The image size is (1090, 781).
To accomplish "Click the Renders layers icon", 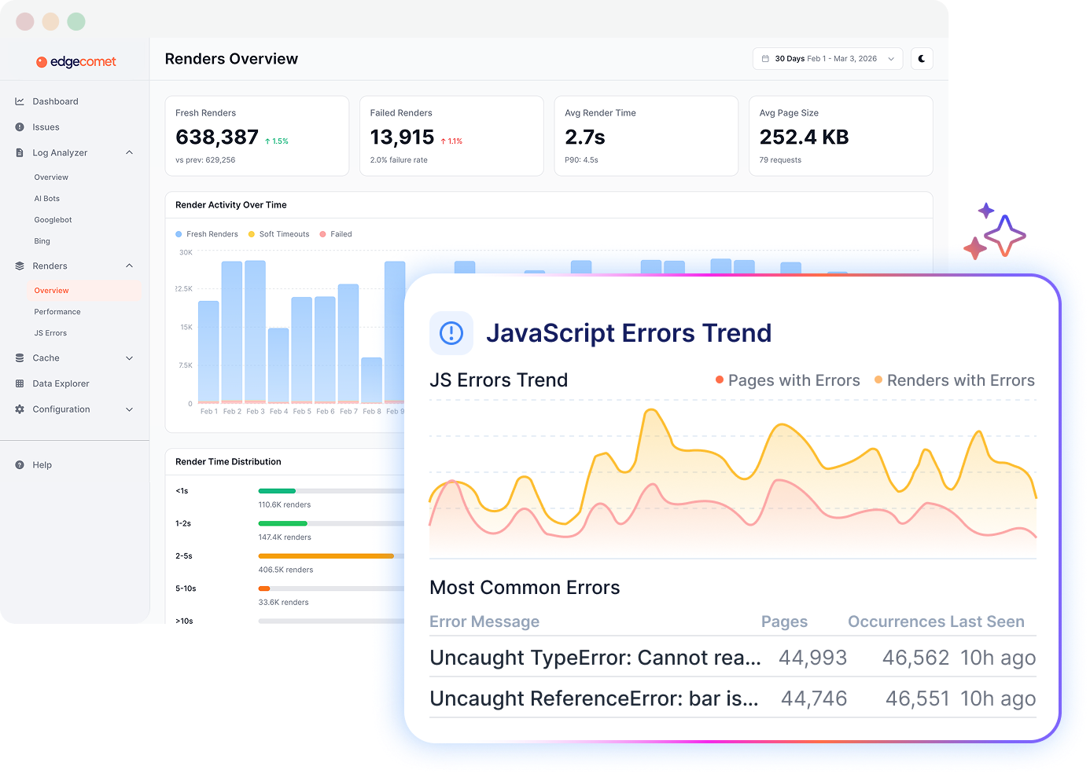I will [x=20, y=266].
